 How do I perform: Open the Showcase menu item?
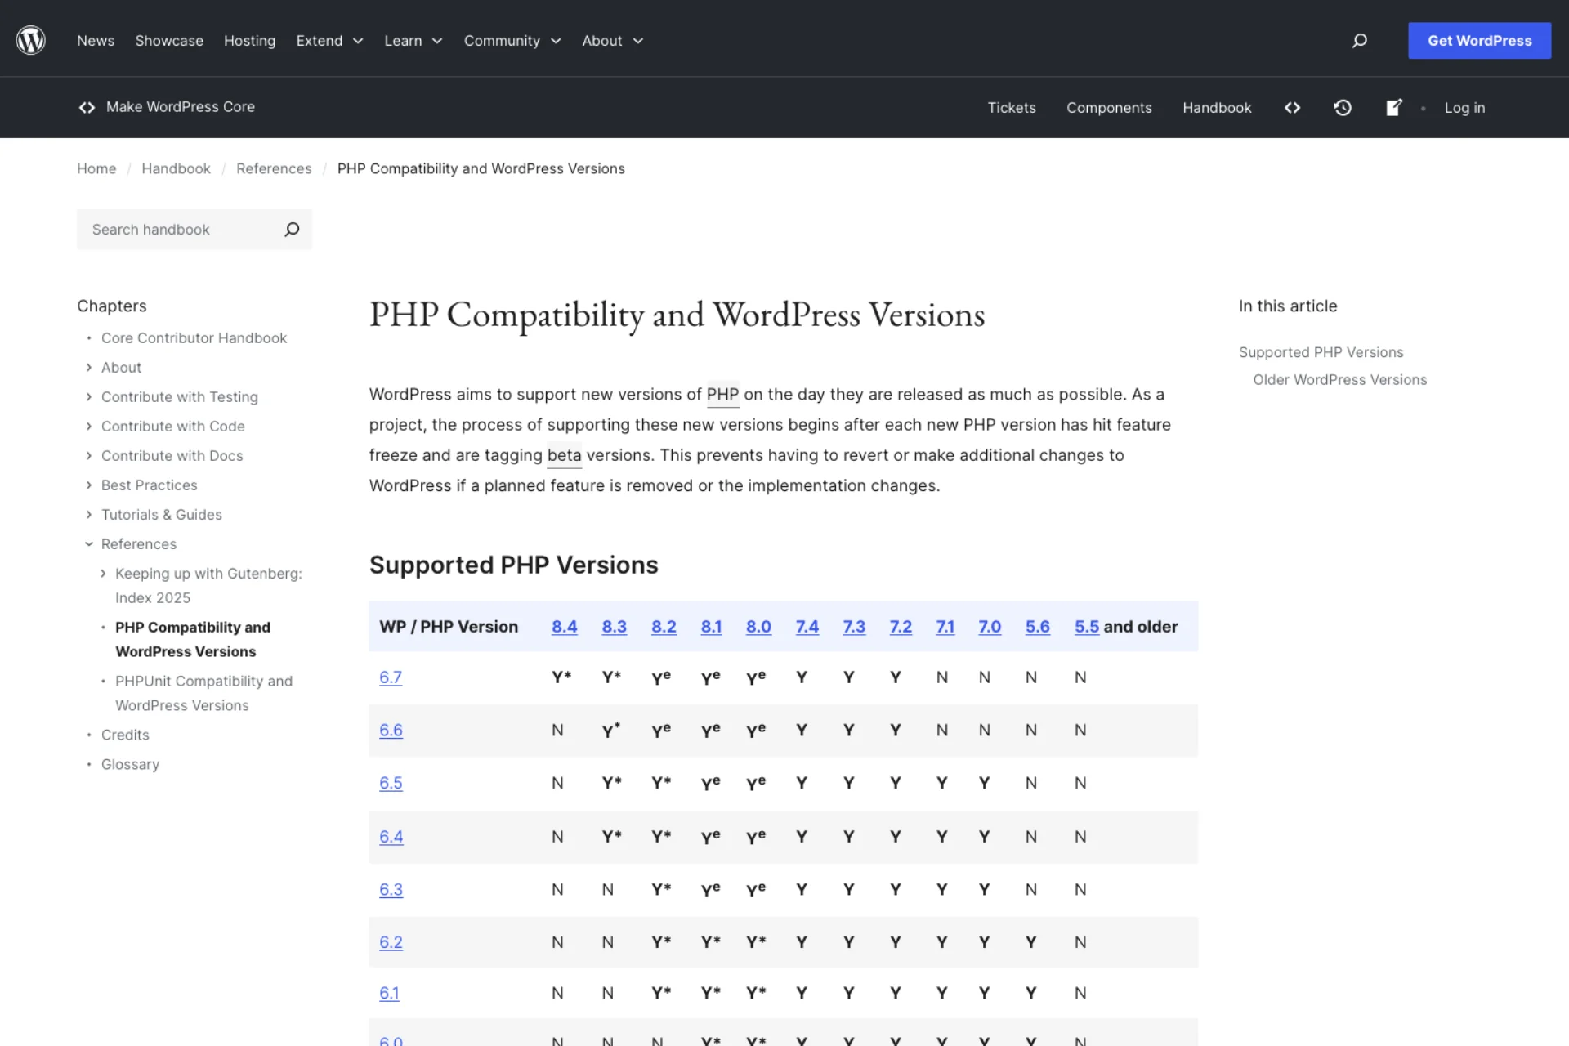[169, 40]
